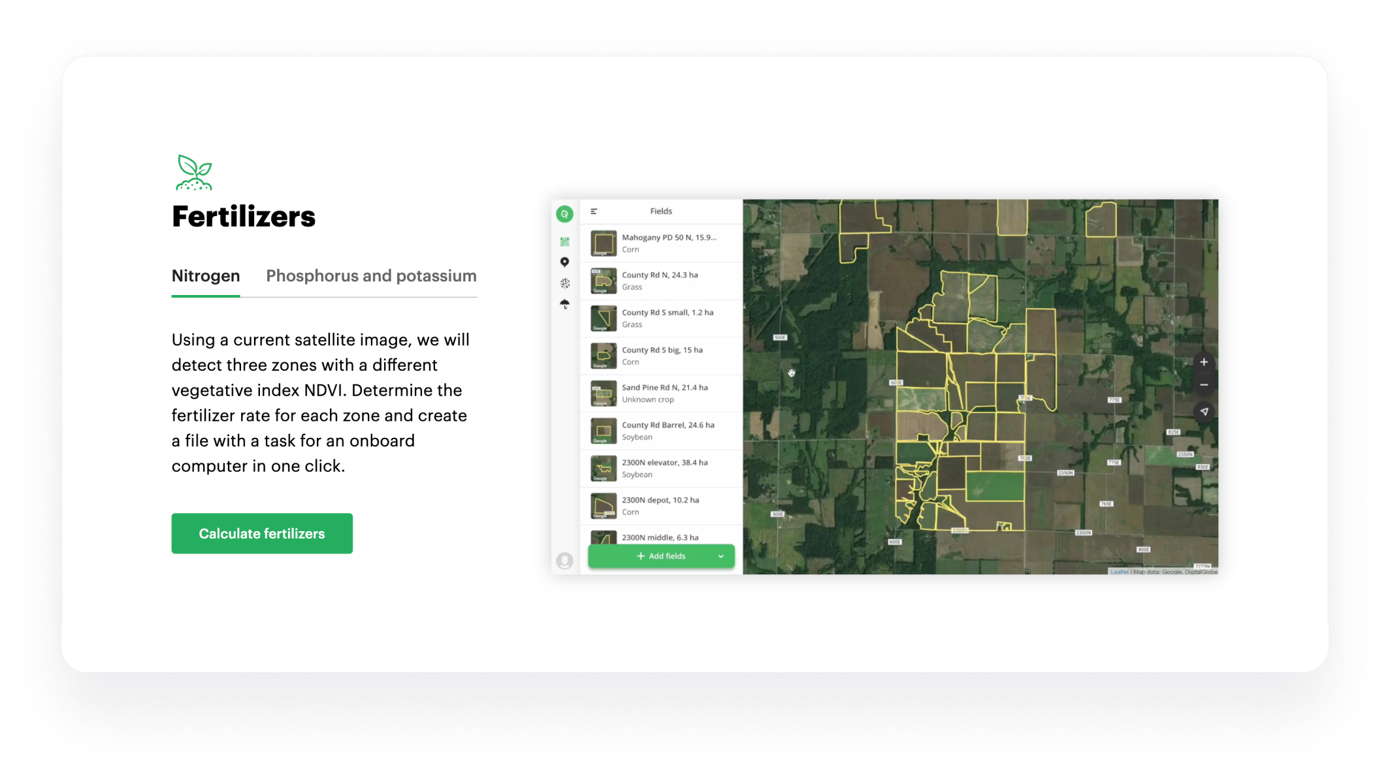The width and height of the screenshot is (1390, 776).
Task: Open the fields view sidebar icon
Action: point(564,242)
